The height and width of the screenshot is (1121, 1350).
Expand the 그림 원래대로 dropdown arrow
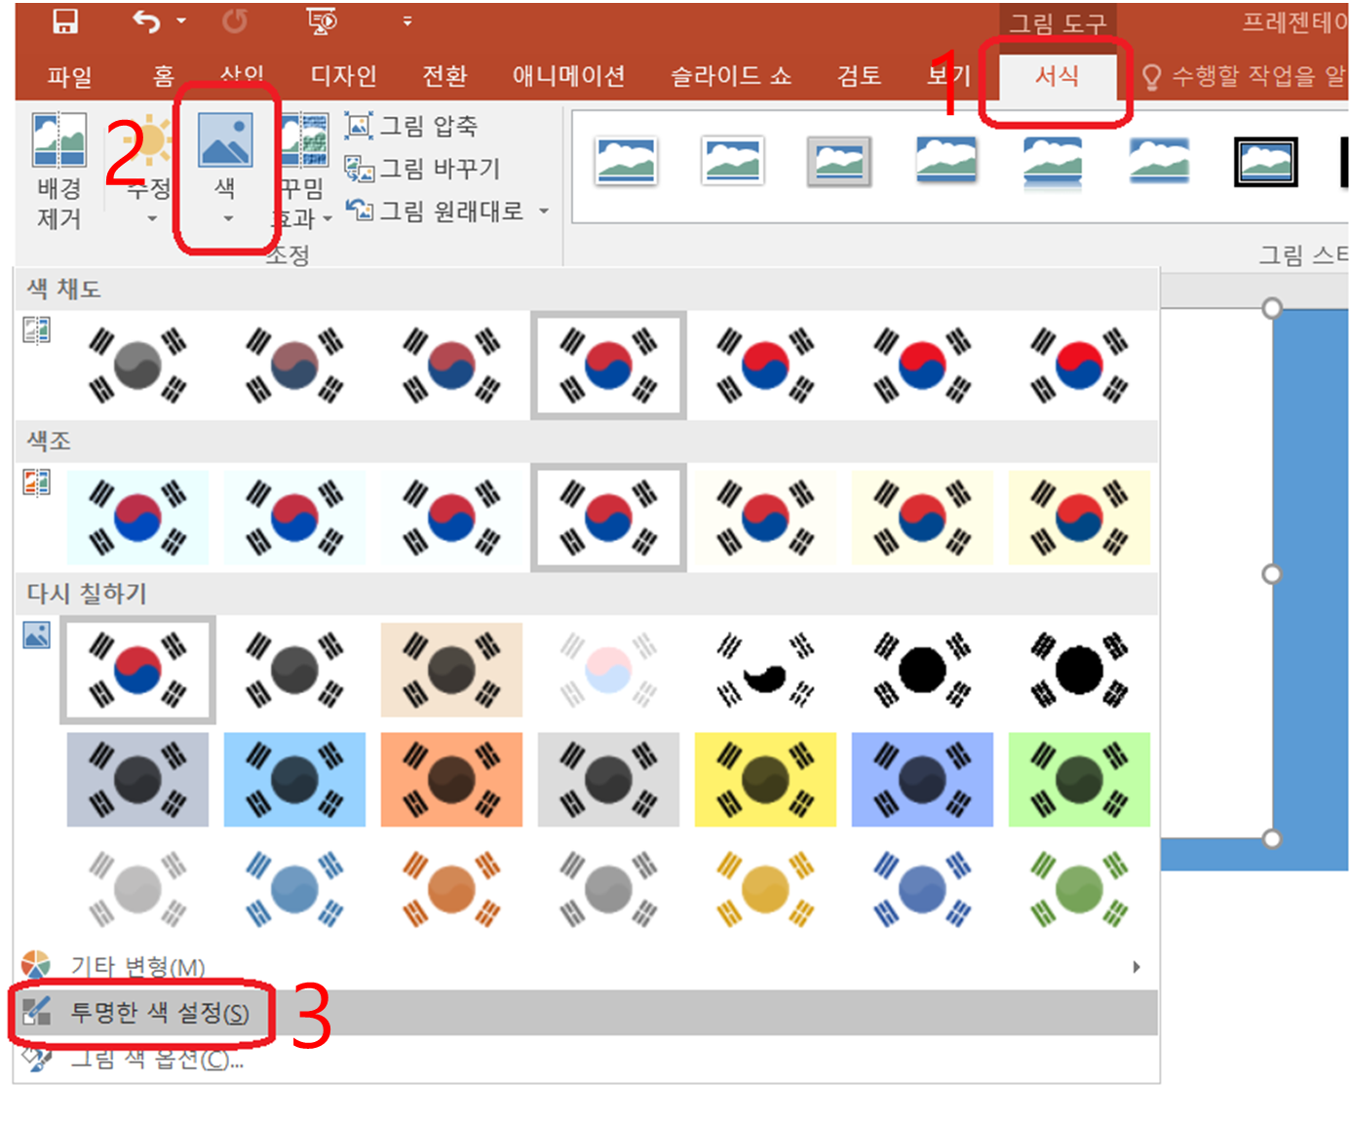click(544, 211)
